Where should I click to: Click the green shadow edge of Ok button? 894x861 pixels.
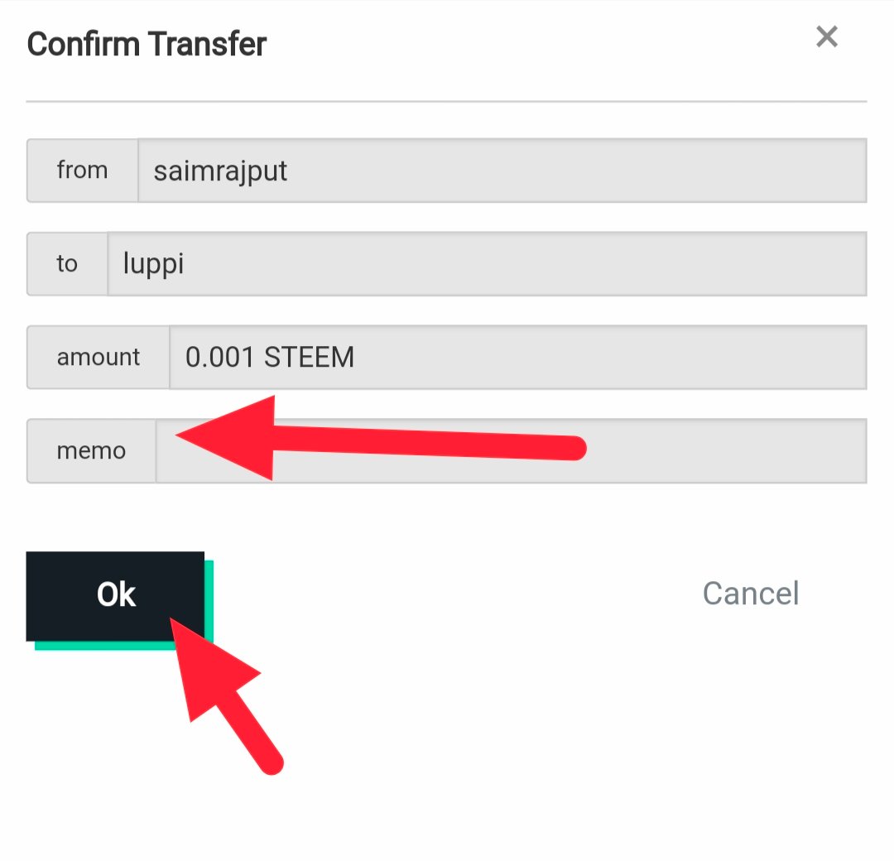click(209, 603)
